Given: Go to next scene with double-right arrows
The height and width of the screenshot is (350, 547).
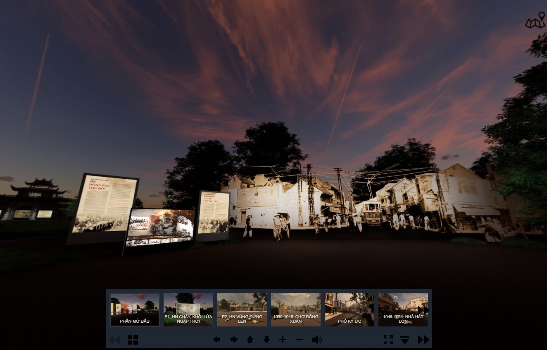Looking at the screenshot, I should point(423,340).
